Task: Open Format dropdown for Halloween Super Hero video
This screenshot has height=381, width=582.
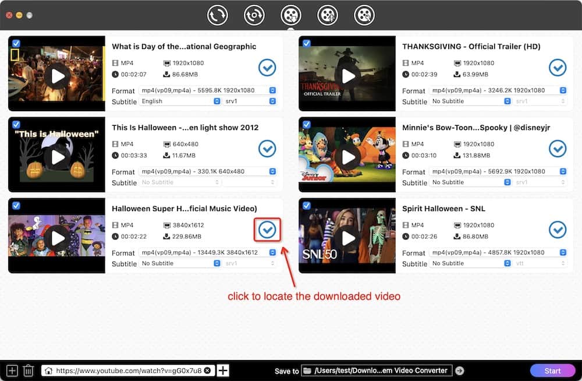Action: [208, 252]
